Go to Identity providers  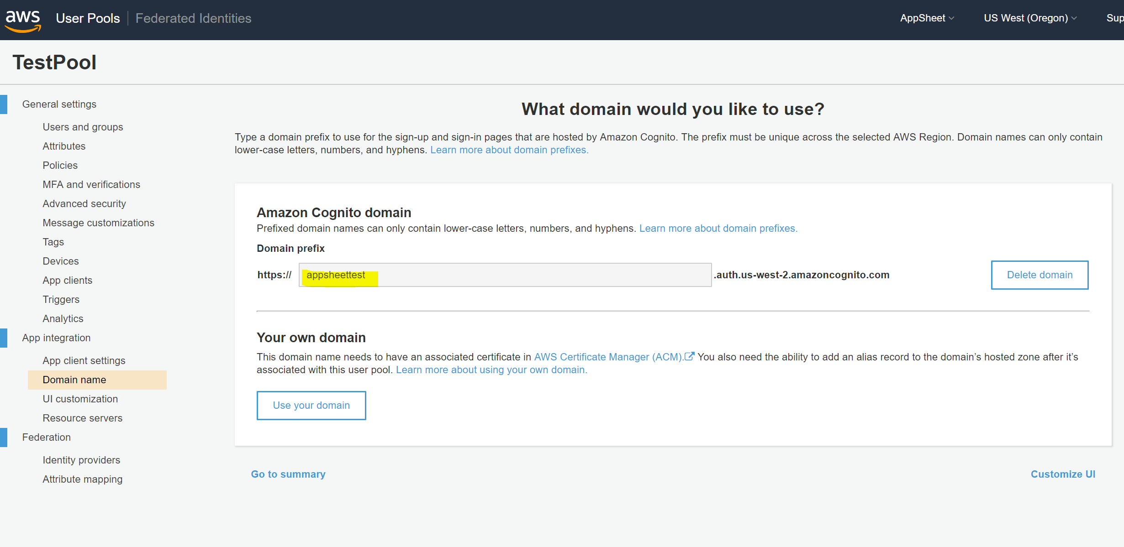click(x=81, y=460)
